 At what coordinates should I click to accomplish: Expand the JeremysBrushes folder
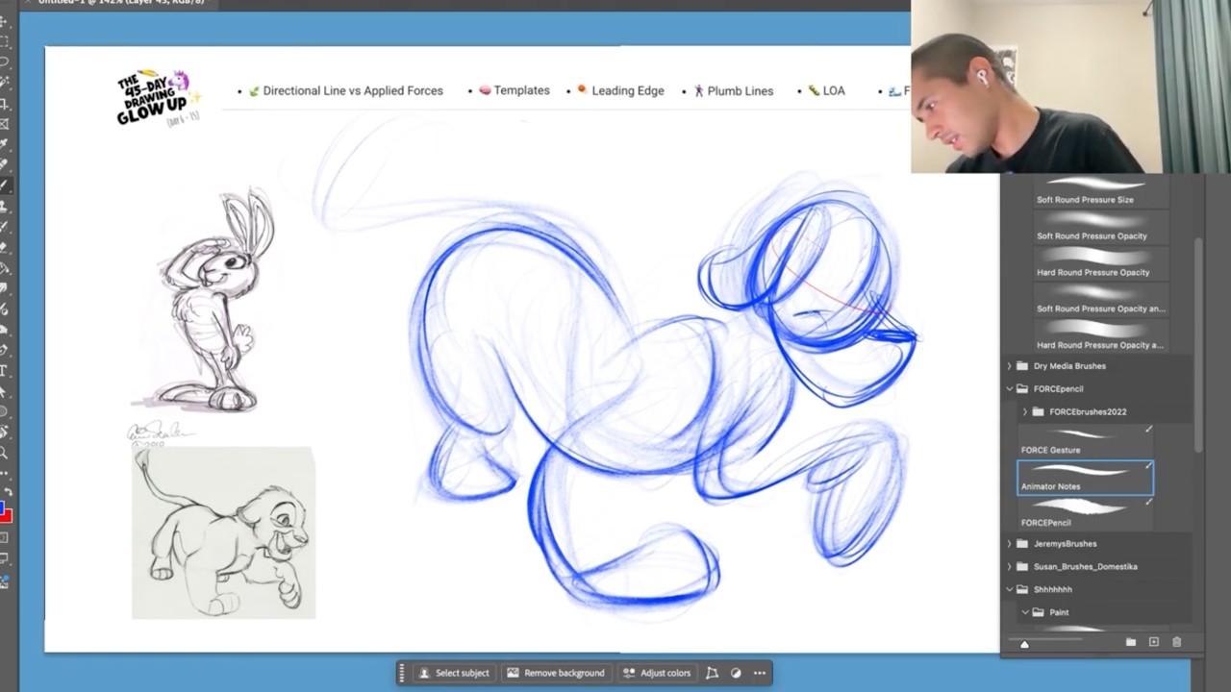tap(1009, 544)
